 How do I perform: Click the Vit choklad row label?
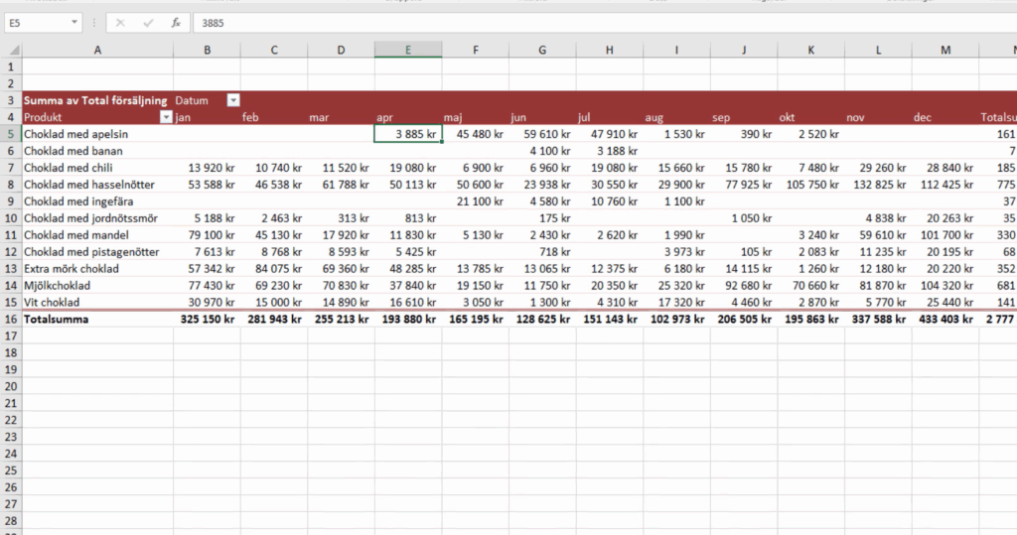pos(51,302)
